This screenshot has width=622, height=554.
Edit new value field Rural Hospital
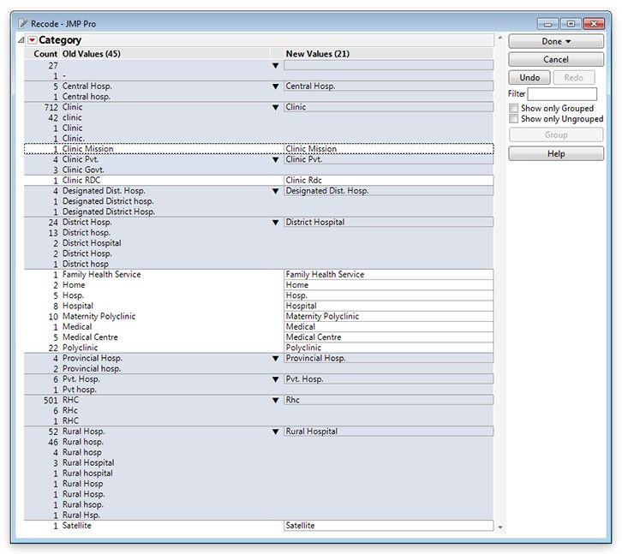point(389,431)
